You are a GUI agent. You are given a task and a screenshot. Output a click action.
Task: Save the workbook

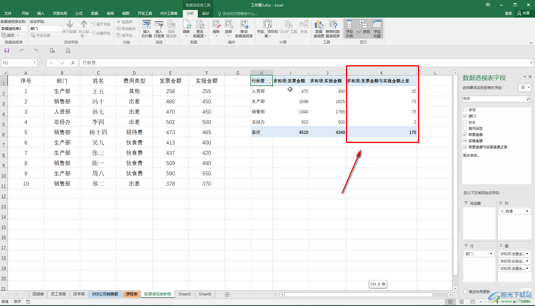tap(7, 51)
